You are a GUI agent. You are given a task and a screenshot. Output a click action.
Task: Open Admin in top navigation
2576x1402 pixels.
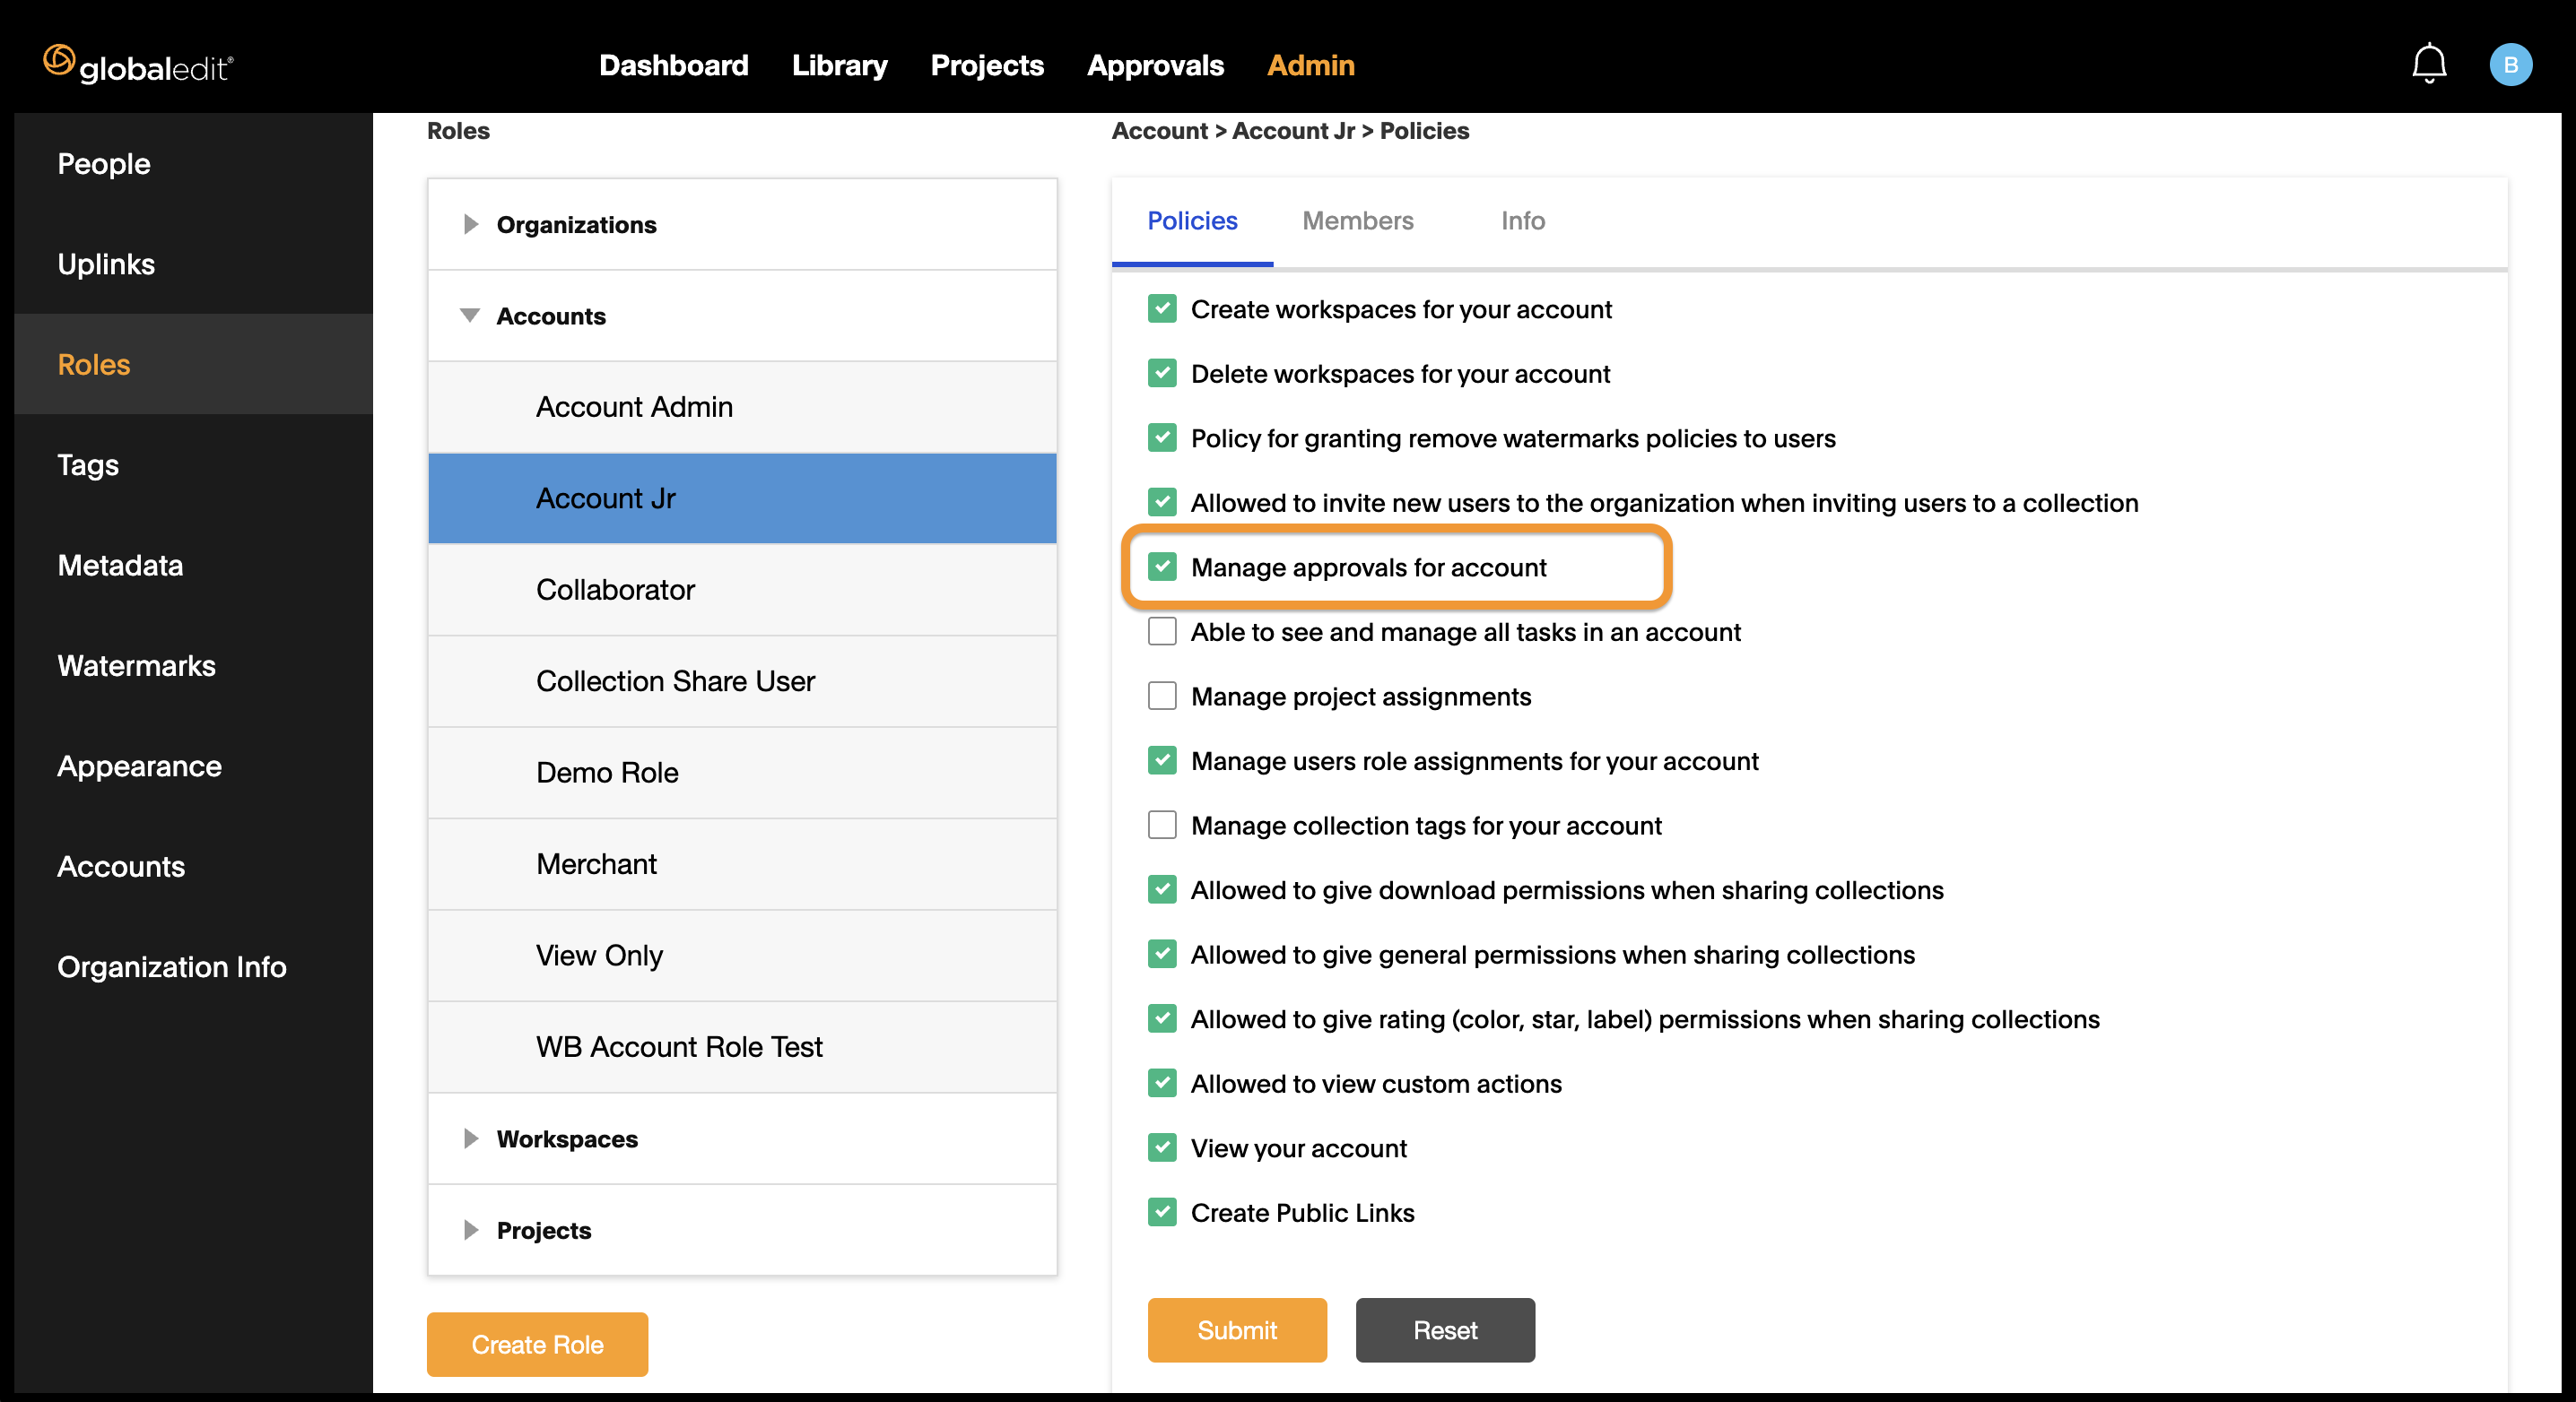point(1310,65)
